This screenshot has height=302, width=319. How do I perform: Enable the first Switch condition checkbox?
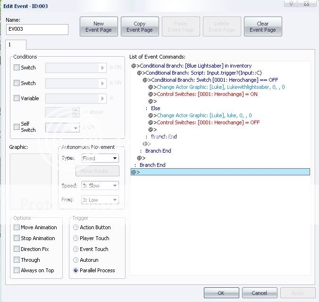pyautogui.click(x=17, y=68)
